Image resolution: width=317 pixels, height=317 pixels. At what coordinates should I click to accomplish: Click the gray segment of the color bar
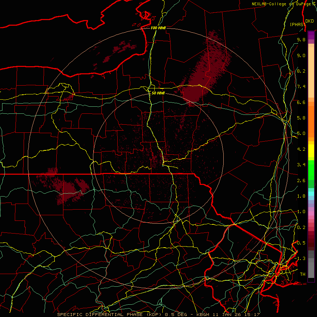click(311, 265)
